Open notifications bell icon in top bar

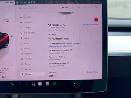(x=85, y=7)
